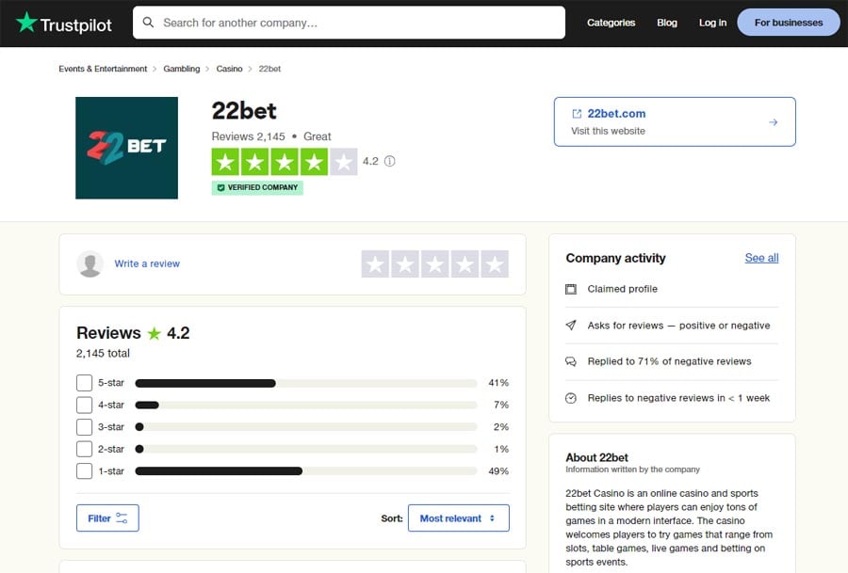Go to Events & Entertainment breadcrumb
This screenshot has height=573, width=848.
(103, 69)
